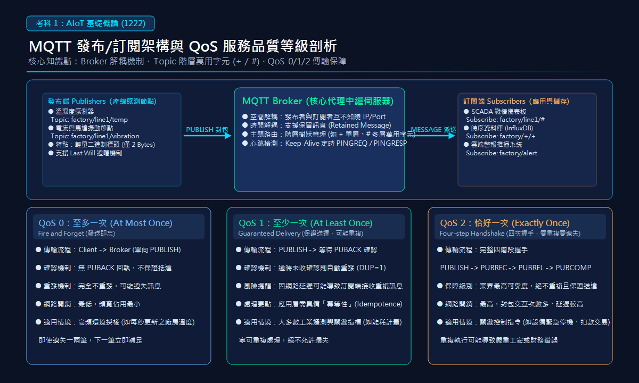Click the 業界最高可靠度 line
Viewport: 639px width, 383px height.
pos(517,286)
